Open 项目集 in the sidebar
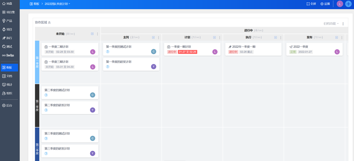The height and width of the screenshot is (161, 354). [9, 12]
